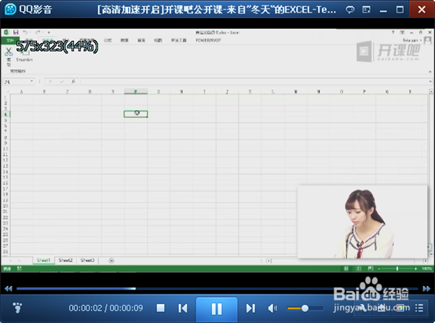Pause the playing video

pyautogui.click(x=217, y=309)
